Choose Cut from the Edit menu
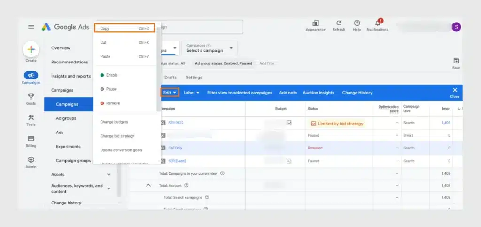 (124, 43)
